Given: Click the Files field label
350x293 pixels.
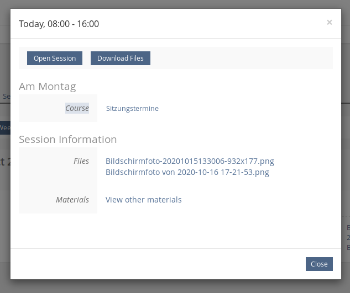Looking at the screenshot, I should pos(81,162).
